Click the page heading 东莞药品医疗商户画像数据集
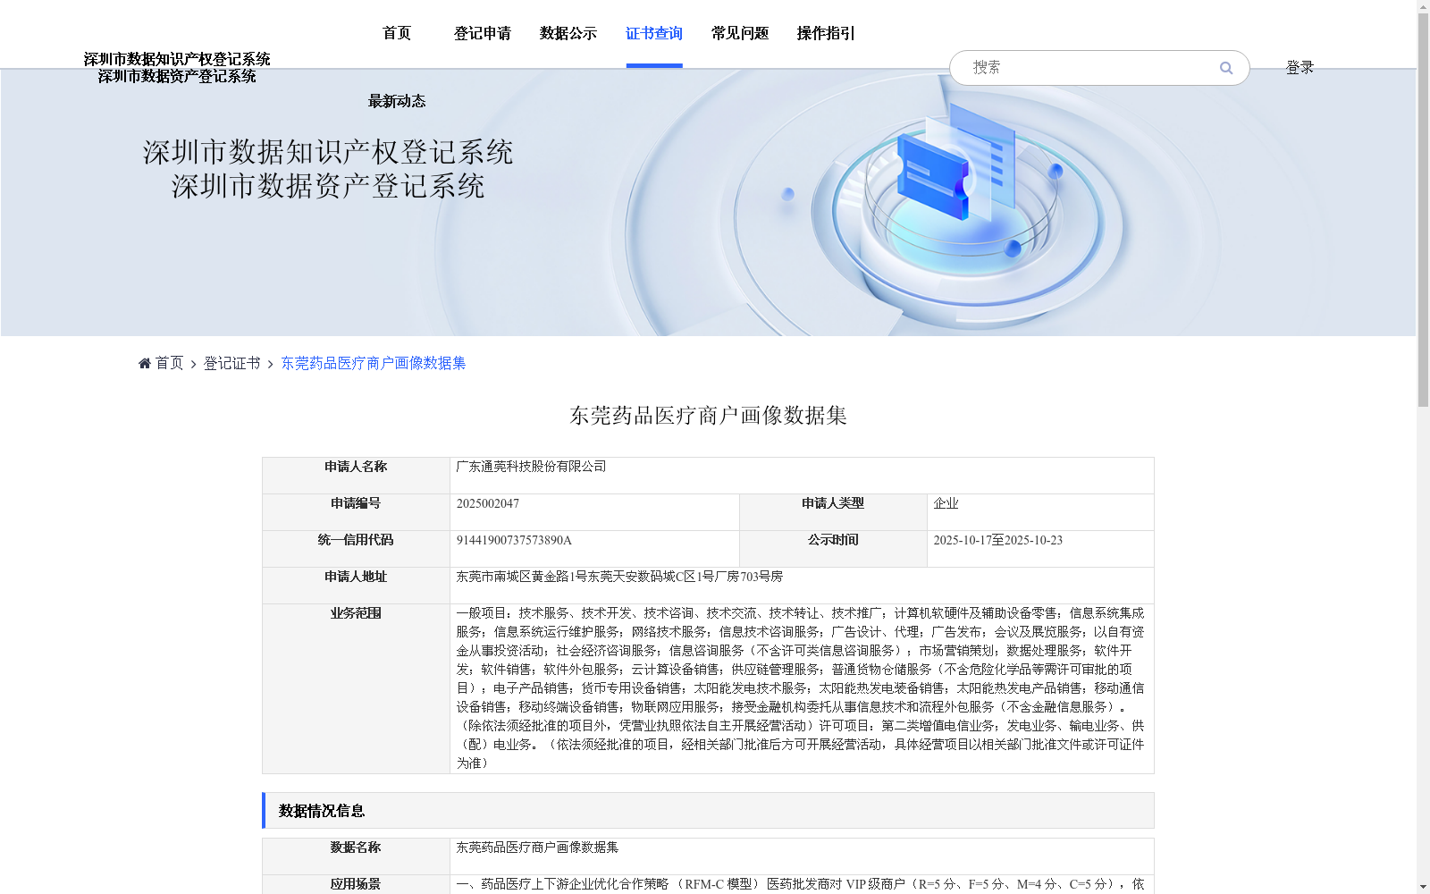1430x894 pixels. coord(708,416)
